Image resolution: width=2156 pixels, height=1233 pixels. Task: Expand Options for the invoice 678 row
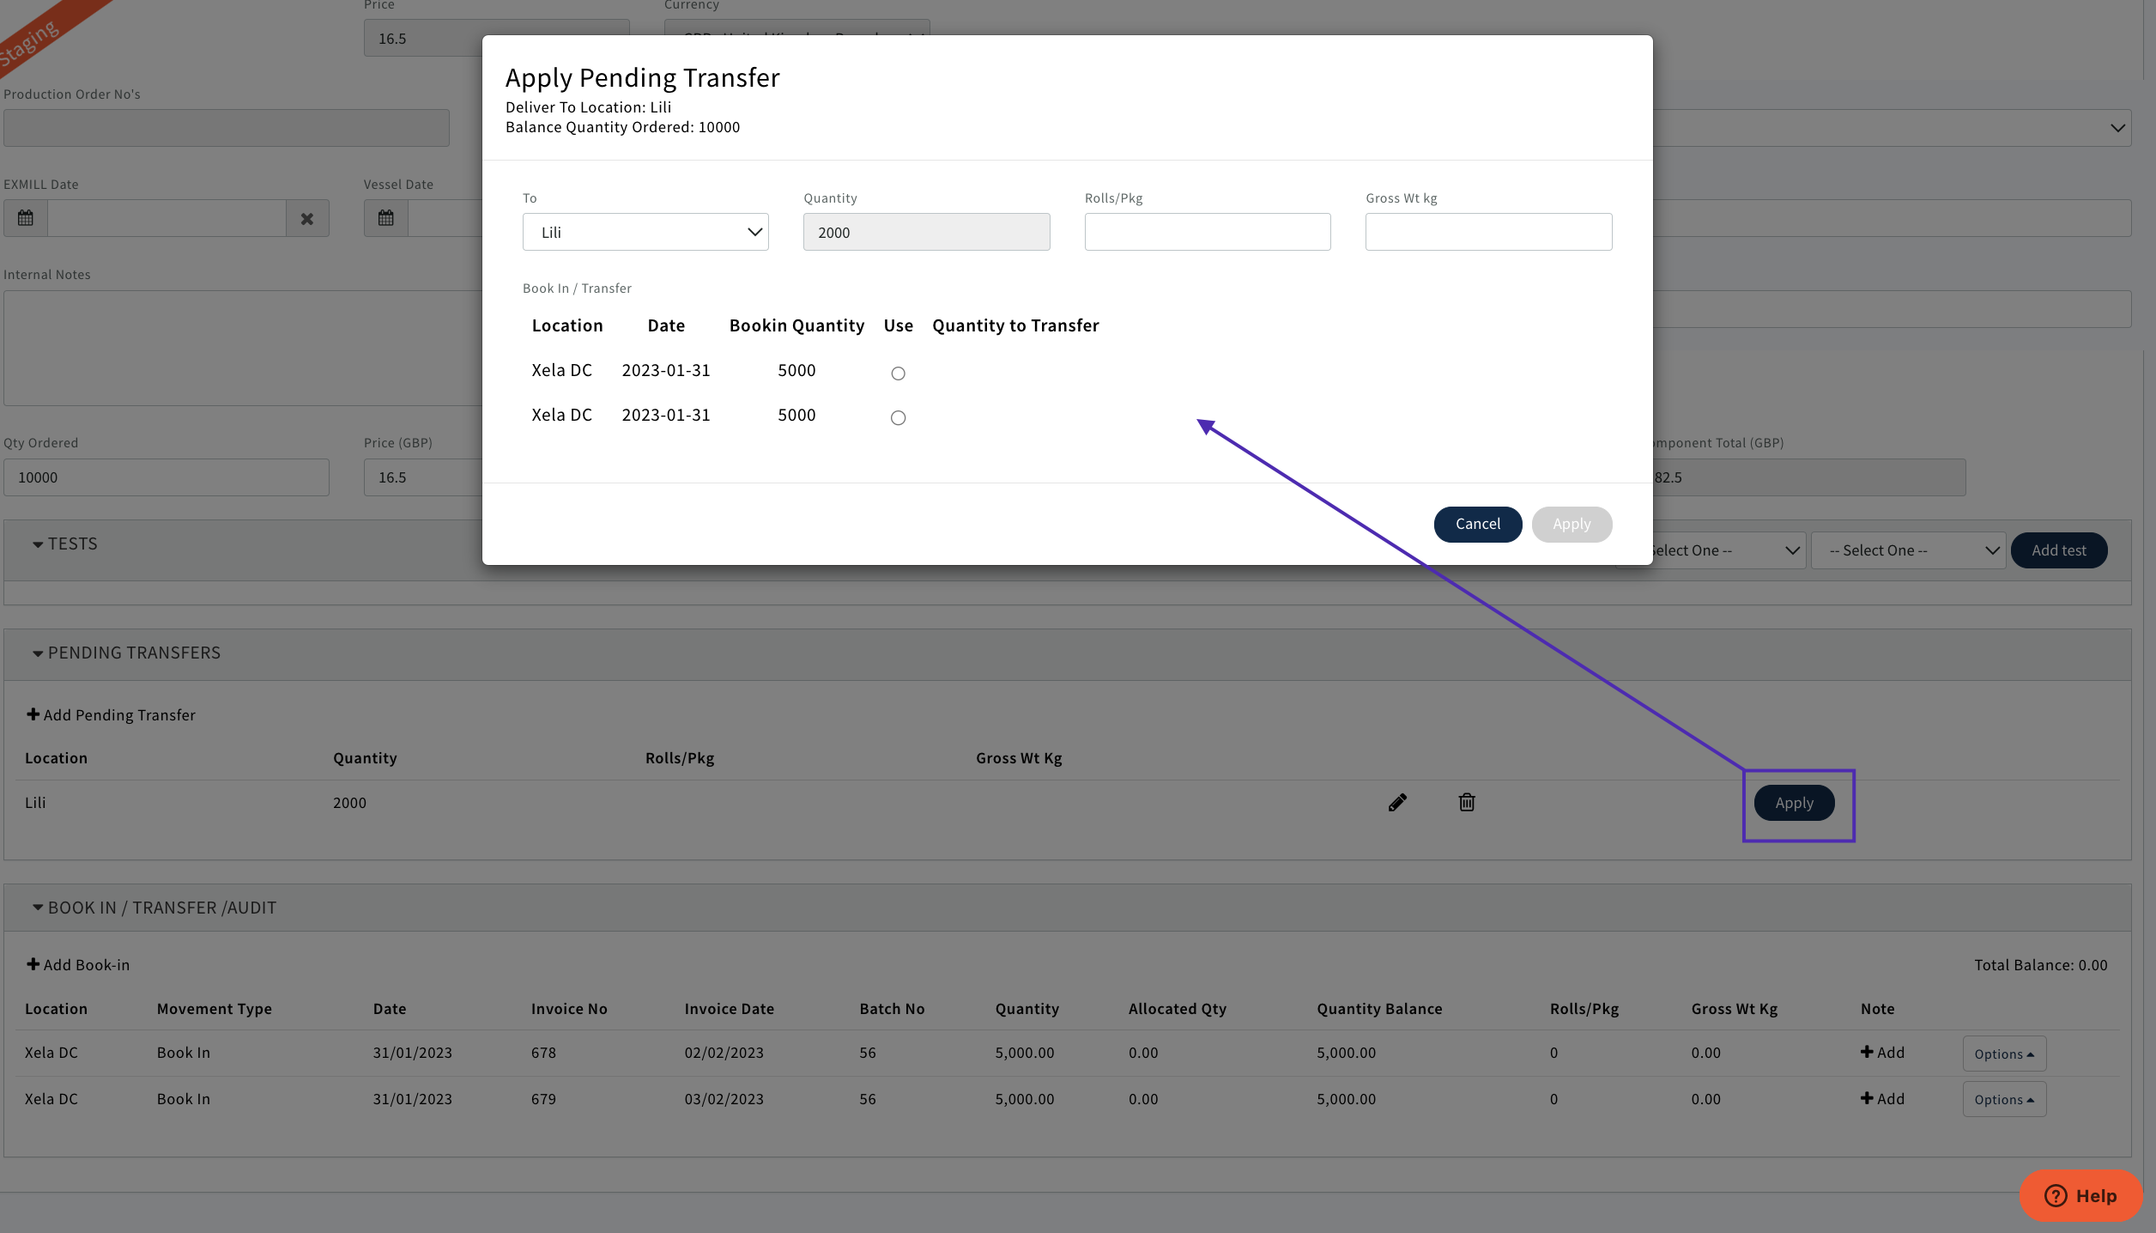pos(2003,1054)
